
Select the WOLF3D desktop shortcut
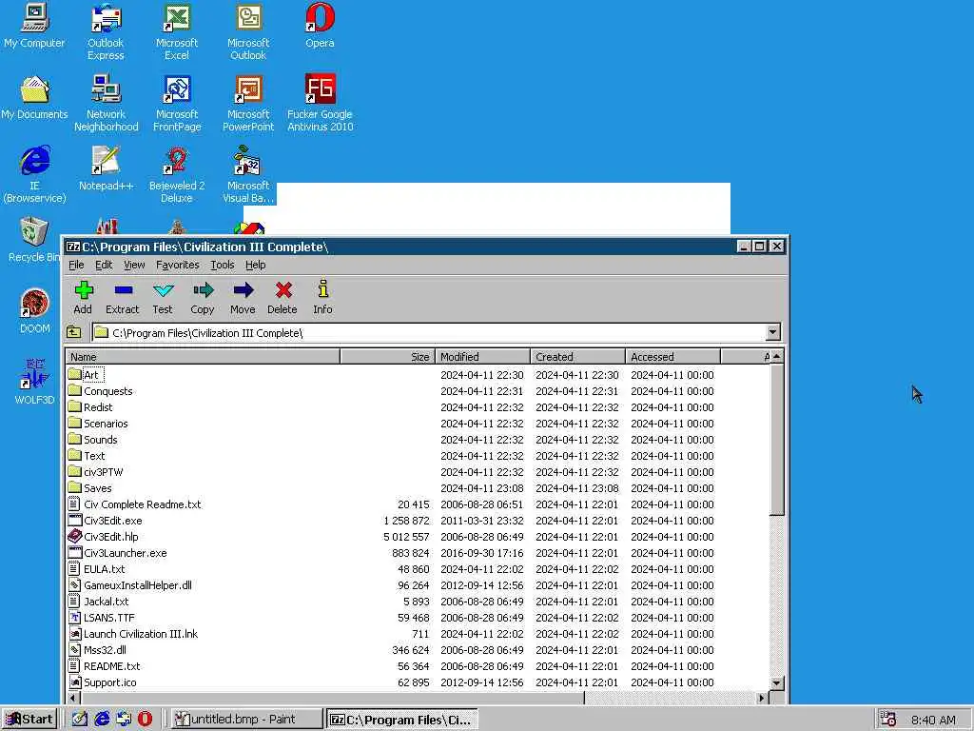pos(34,383)
